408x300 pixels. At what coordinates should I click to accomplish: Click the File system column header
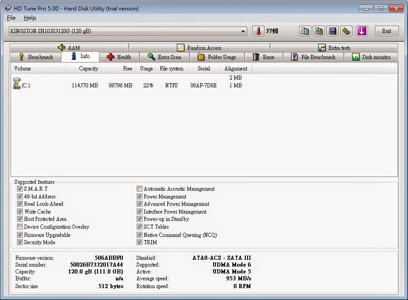pyautogui.click(x=172, y=69)
